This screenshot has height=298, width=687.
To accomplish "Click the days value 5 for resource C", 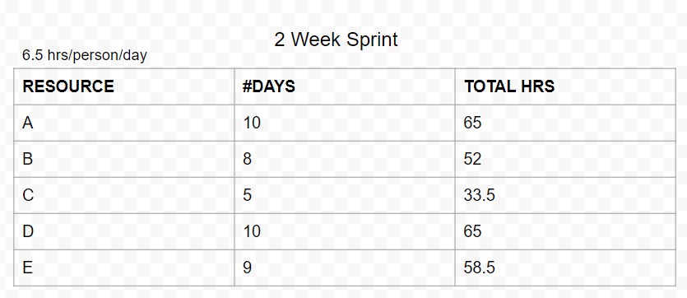I will (247, 195).
